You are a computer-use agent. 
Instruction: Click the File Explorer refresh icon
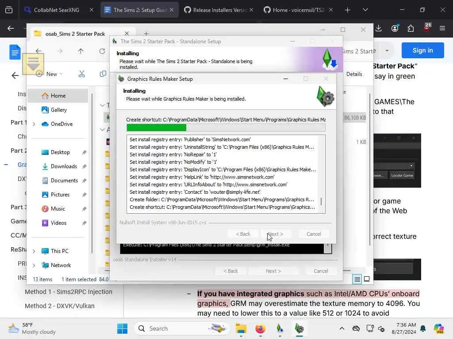click(102, 51)
